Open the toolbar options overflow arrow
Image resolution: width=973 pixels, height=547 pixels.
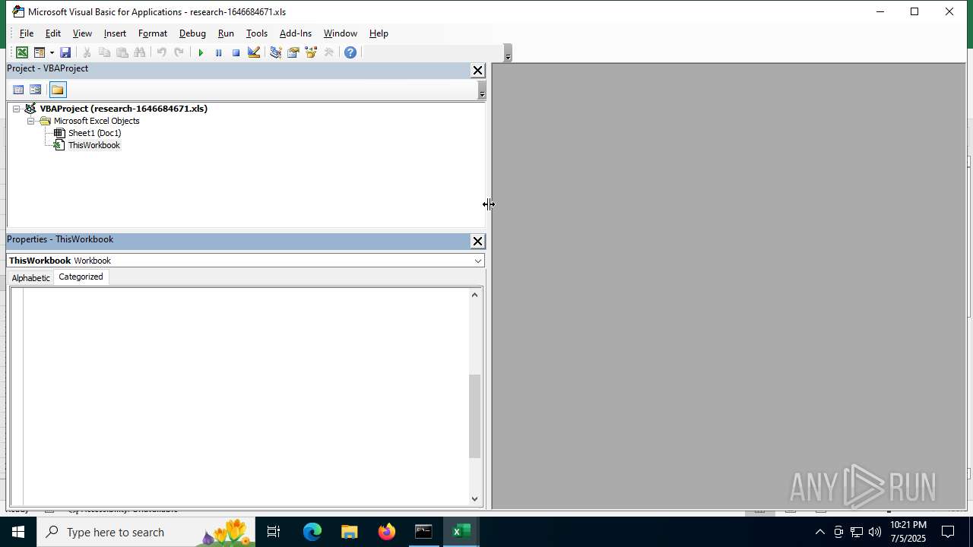click(x=508, y=53)
